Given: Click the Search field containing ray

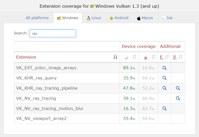Looking at the screenshot, I should [53, 33].
